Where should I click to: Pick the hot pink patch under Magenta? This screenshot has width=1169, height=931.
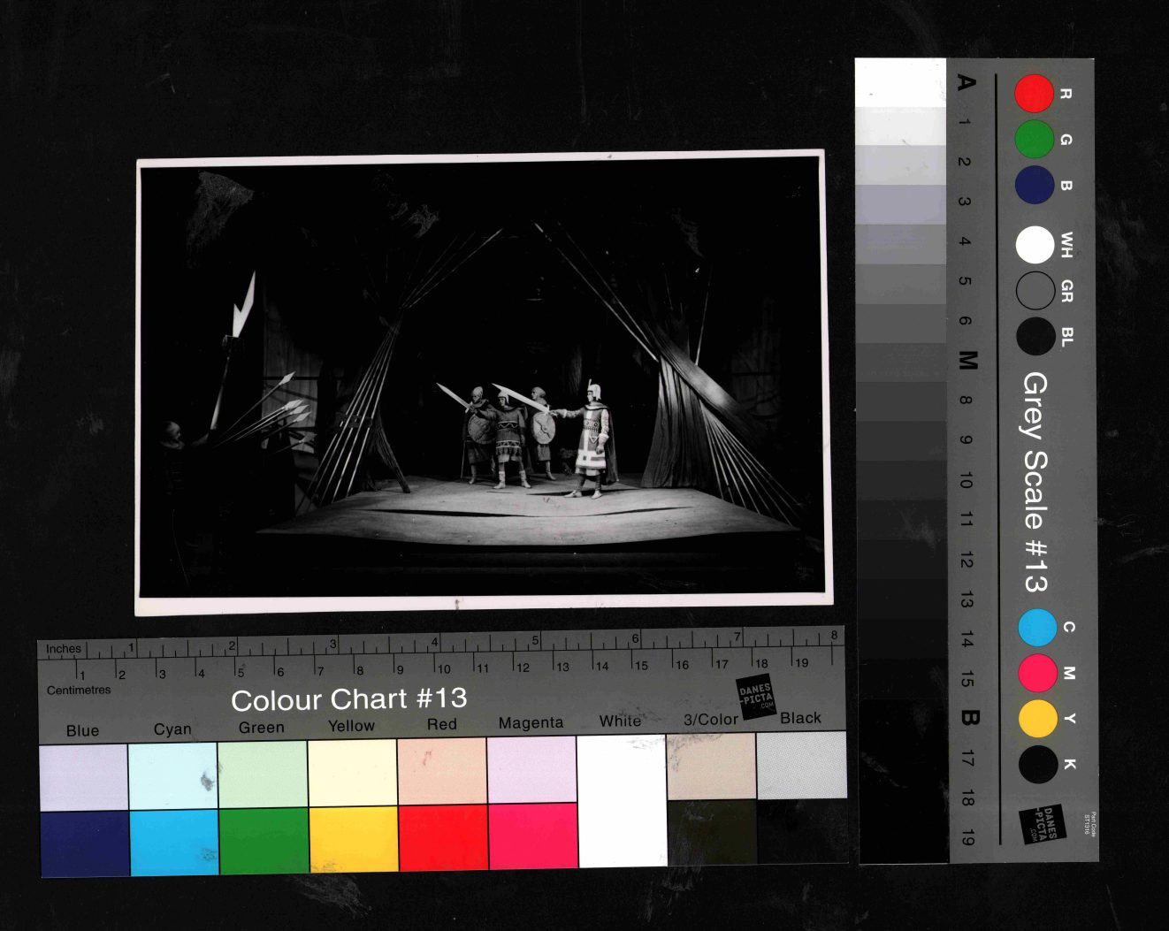(532, 836)
